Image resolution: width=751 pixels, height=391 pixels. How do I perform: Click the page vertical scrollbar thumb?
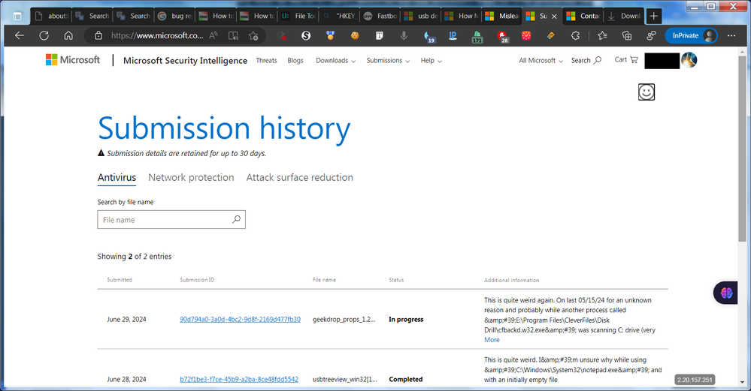point(743,148)
